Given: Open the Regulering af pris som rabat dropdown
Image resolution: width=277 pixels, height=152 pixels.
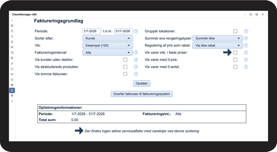Looking at the screenshot, I should pos(217,45).
